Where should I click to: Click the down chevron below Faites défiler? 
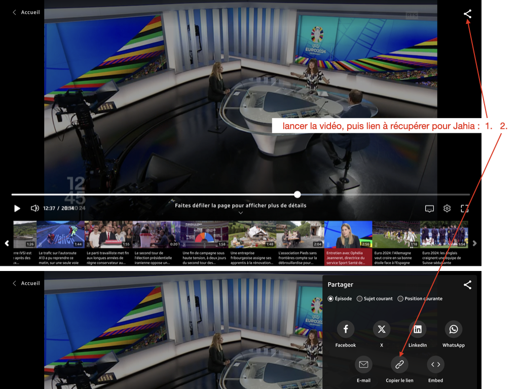[241, 213]
